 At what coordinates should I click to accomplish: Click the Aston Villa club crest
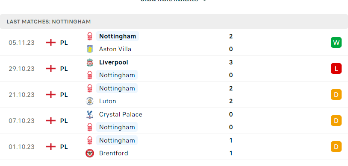(x=90, y=49)
